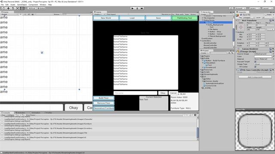Open Material object picker circle
Screen dimensions: 275x154
273,59
